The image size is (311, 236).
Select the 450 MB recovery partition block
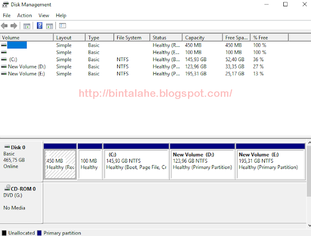(60, 164)
